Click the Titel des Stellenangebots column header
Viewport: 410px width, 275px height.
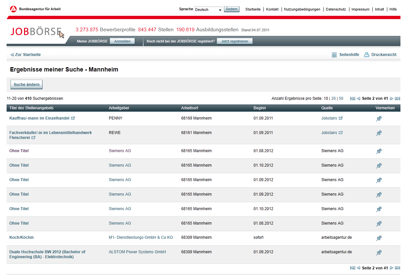pos(31,108)
